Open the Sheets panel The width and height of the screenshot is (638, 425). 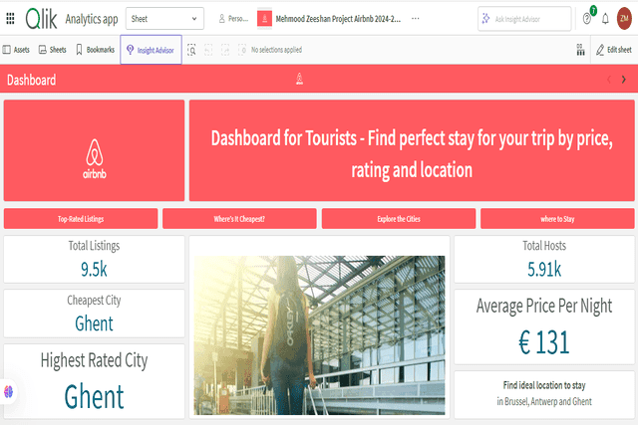(x=52, y=50)
